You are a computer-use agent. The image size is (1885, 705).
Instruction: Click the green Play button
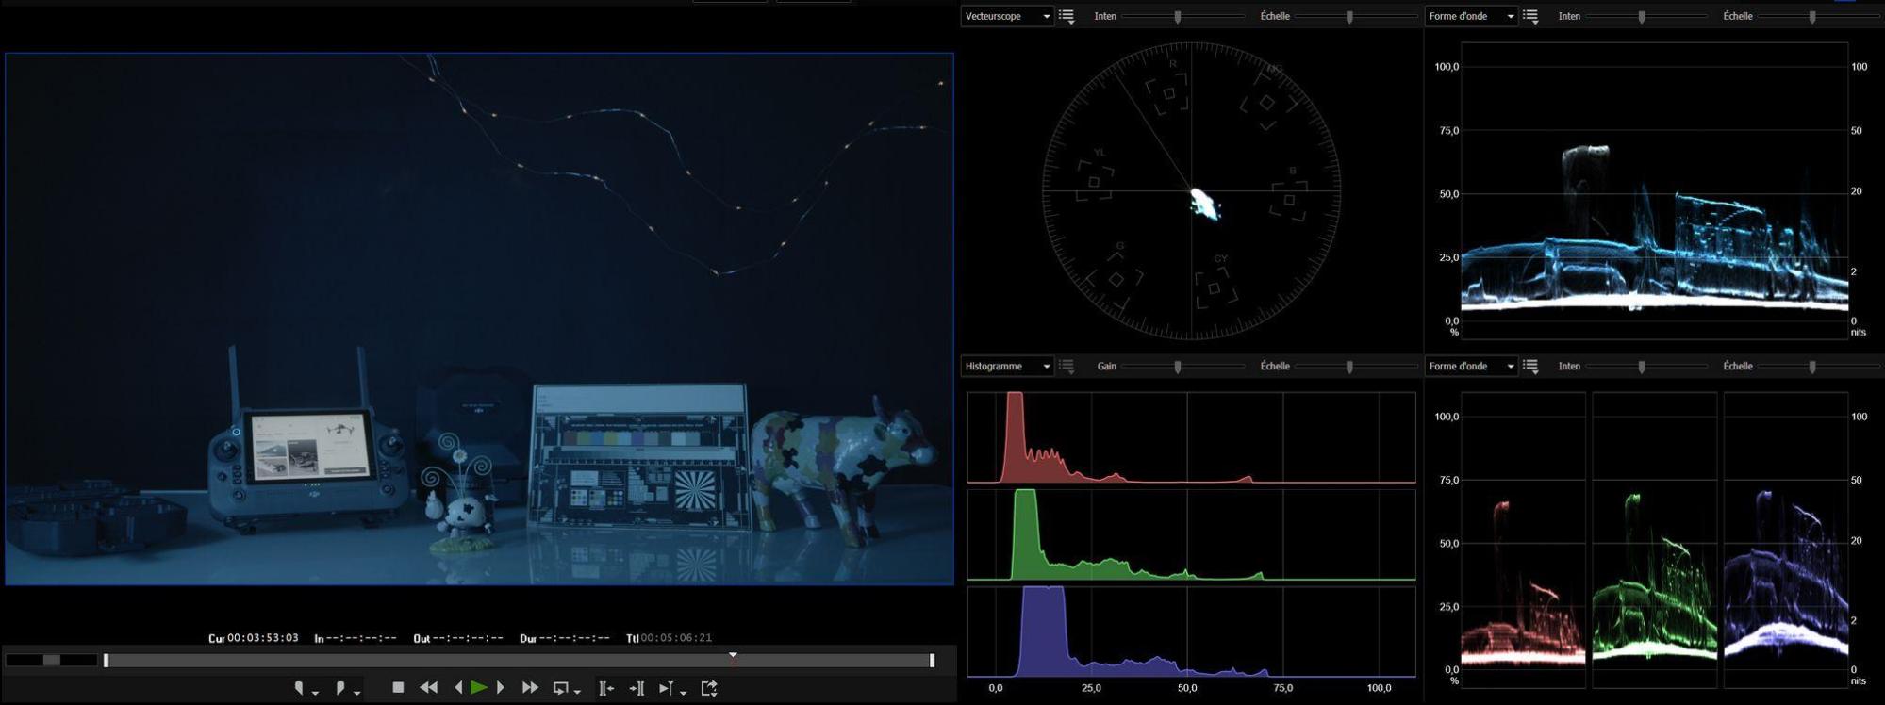pos(478,688)
